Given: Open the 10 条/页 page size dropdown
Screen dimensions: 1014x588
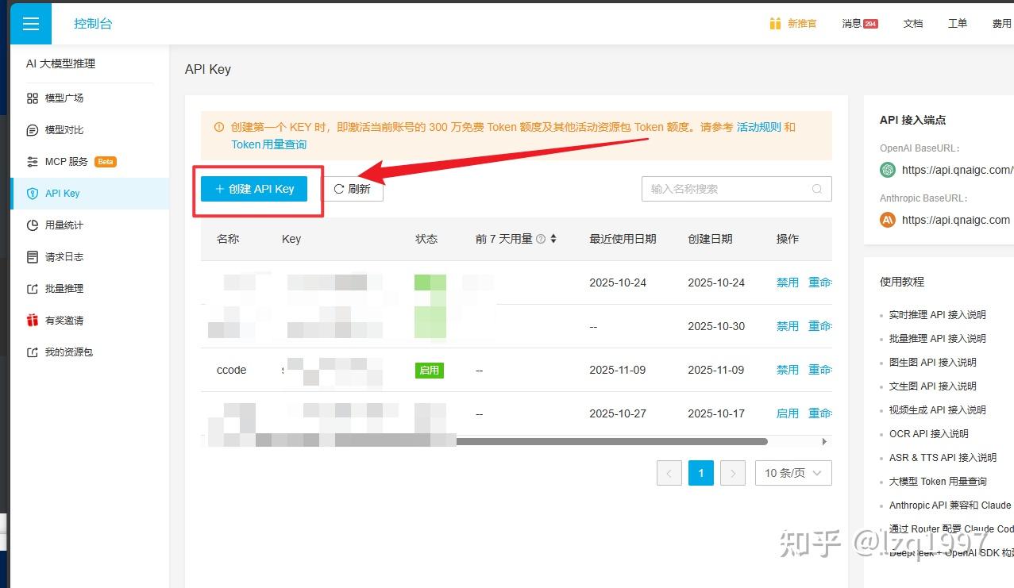Looking at the screenshot, I should [793, 473].
